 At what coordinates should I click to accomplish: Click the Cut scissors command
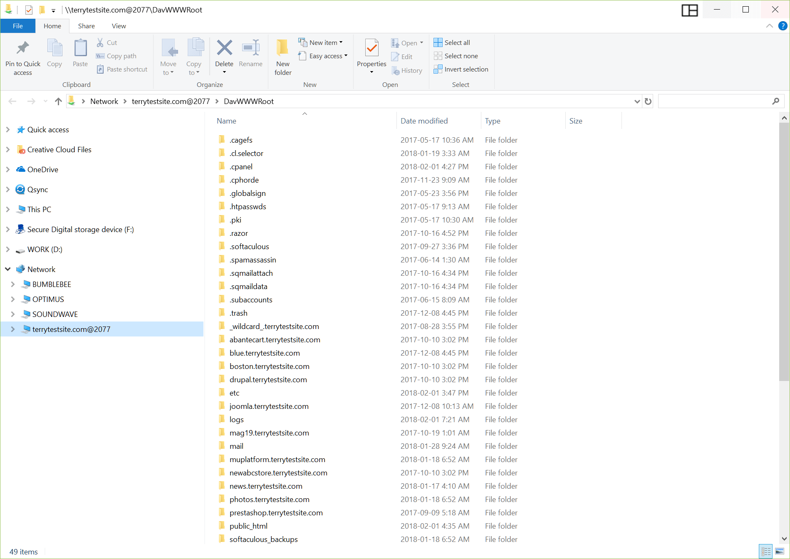(107, 42)
